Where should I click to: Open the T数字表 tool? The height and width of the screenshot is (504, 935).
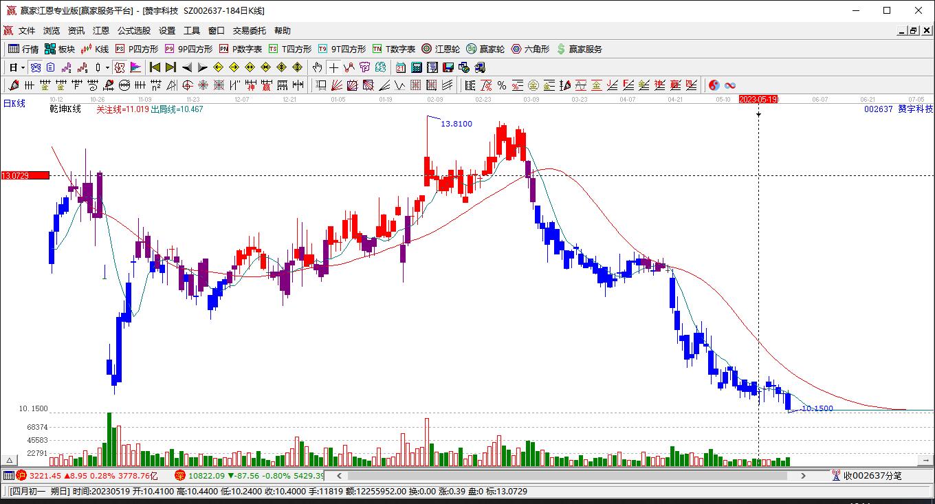pyautogui.click(x=394, y=49)
